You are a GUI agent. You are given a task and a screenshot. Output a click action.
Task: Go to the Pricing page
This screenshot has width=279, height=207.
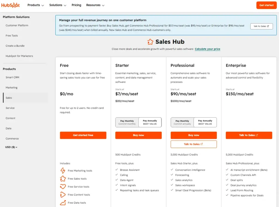pos(76,5)
